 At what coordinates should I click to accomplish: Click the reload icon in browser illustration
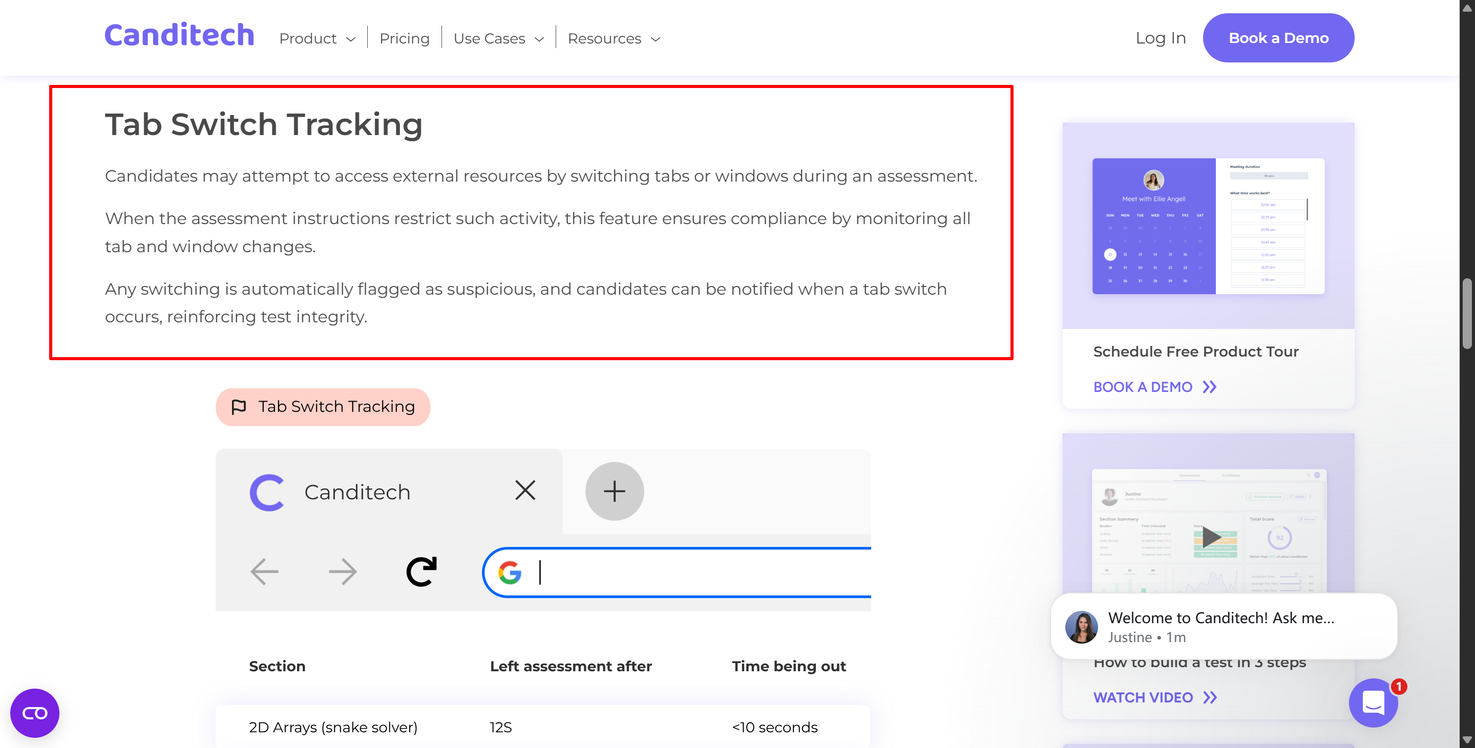[x=422, y=571]
